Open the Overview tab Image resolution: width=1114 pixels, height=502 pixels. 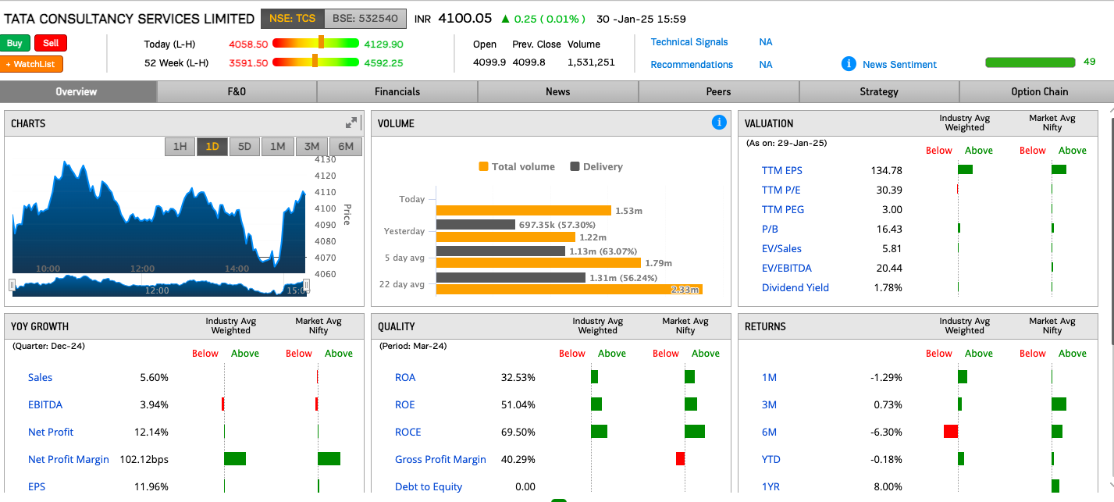click(x=77, y=91)
